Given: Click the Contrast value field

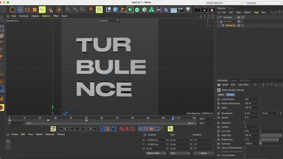Looking at the screenshot, I should point(251,144).
